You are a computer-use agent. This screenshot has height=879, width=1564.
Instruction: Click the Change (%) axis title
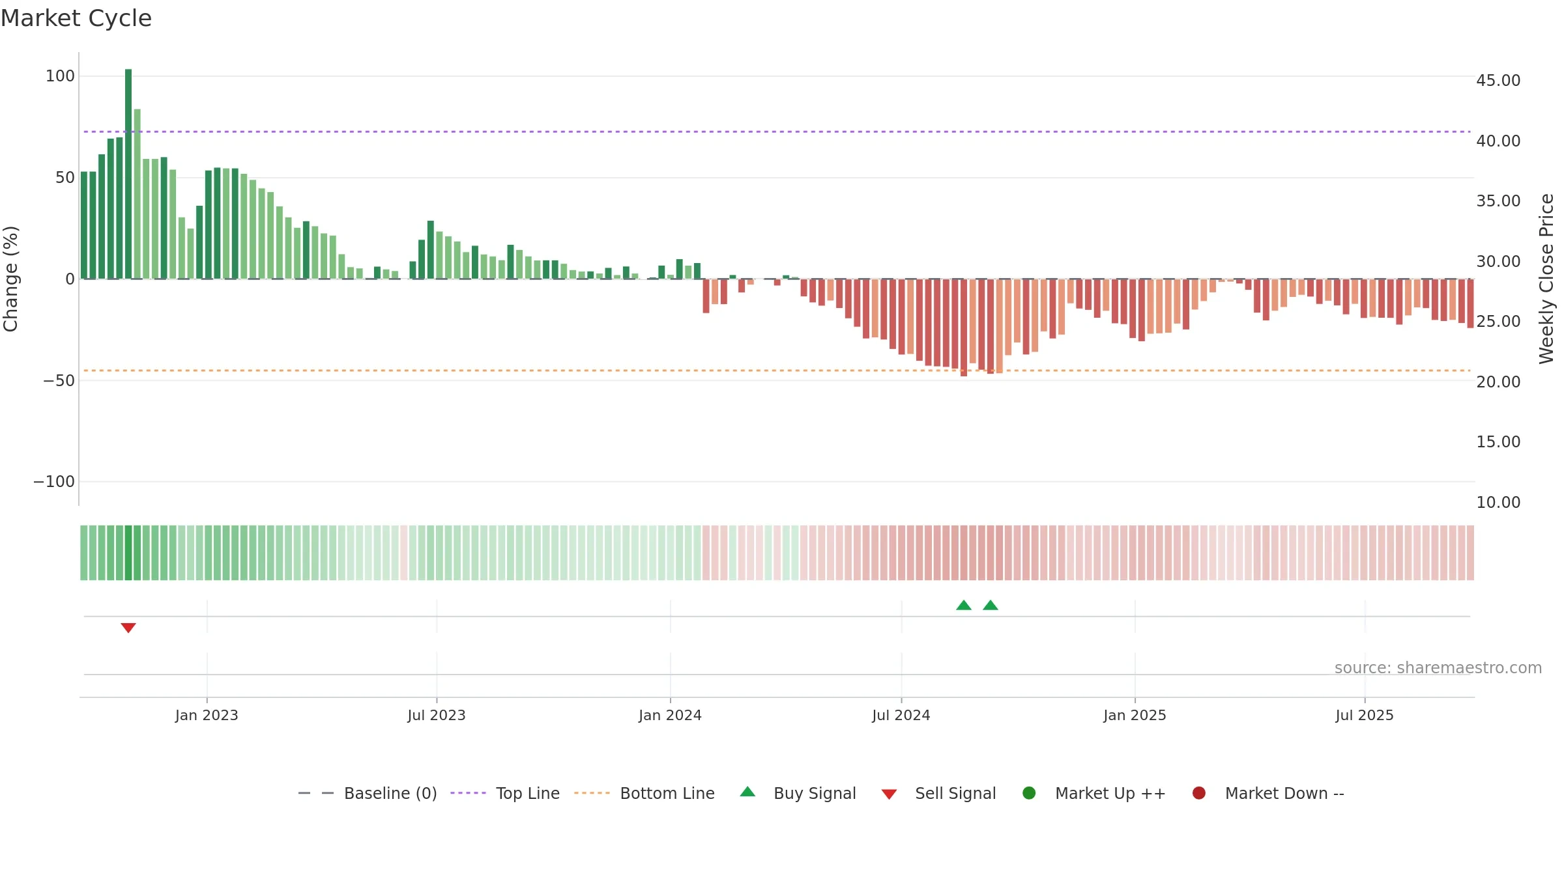click(10, 279)
